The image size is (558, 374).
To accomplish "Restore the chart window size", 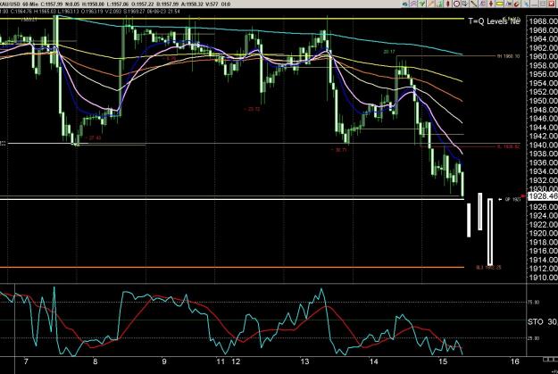I will point(543,4).
